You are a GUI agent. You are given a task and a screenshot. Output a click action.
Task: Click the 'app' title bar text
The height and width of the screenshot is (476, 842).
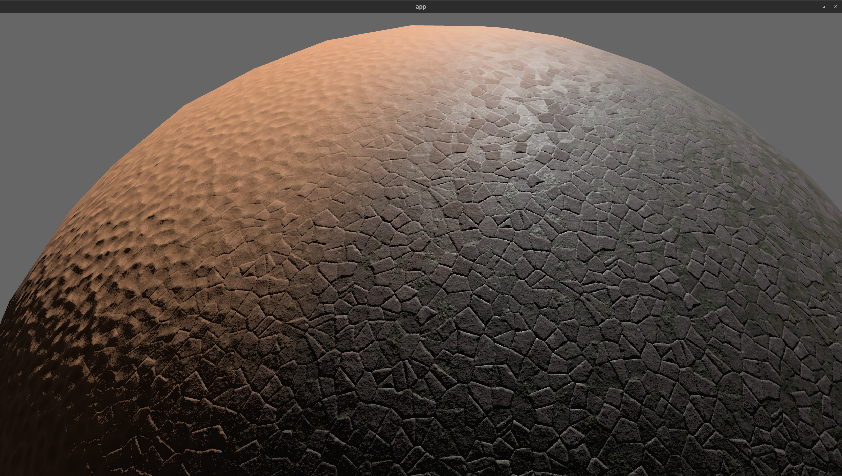[421, 7]
